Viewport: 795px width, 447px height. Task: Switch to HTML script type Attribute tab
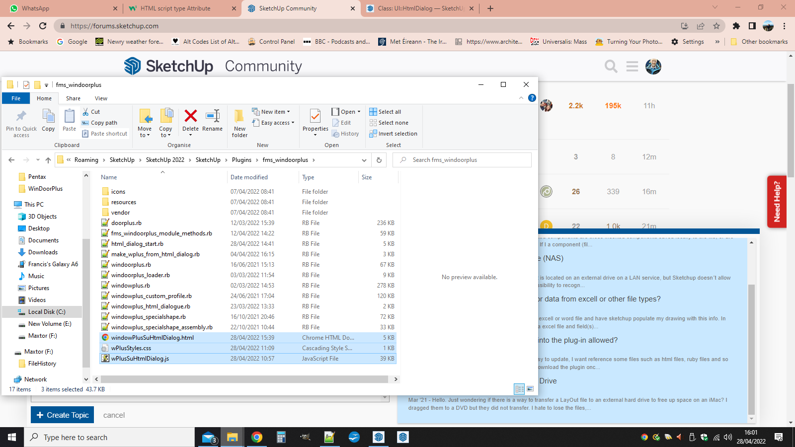tap(182, 8)
